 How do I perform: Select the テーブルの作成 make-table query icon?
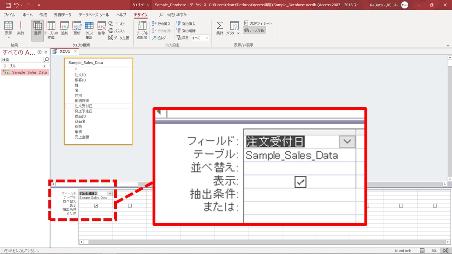(51, 30)
